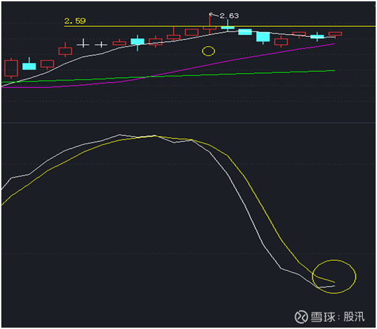Click the green moving average line

(x=168, y=76)
